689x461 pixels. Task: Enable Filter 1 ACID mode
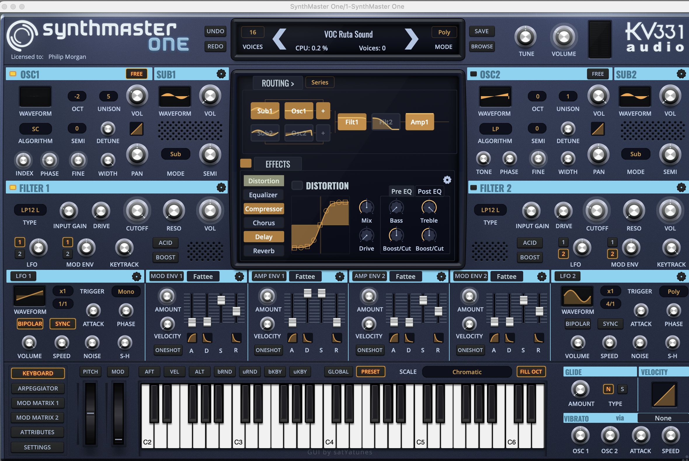[165, 243]
